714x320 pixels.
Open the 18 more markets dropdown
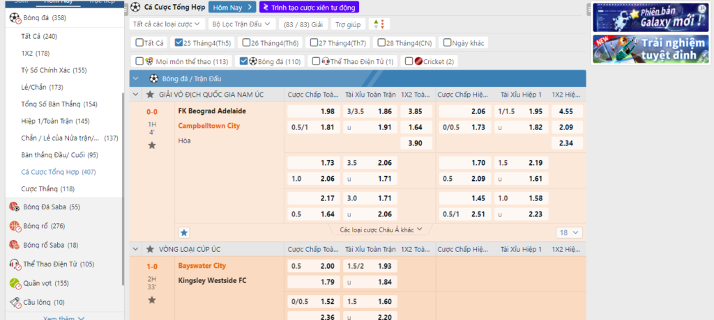569,233
